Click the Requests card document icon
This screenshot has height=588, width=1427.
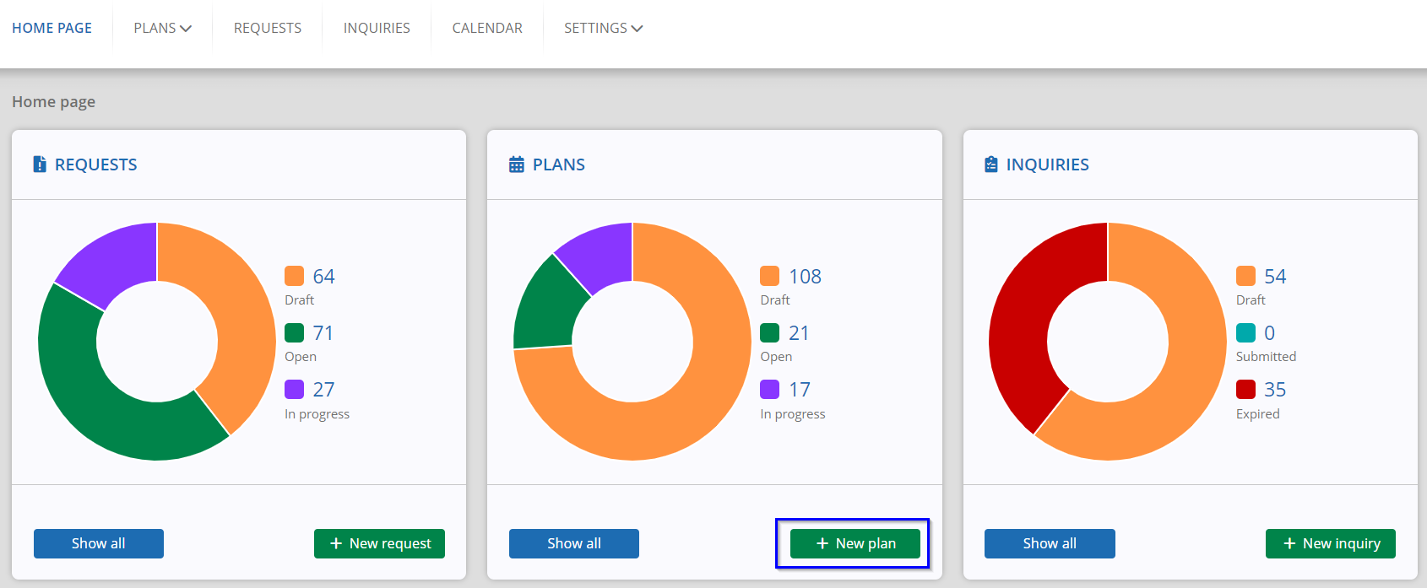pos(40,165)
